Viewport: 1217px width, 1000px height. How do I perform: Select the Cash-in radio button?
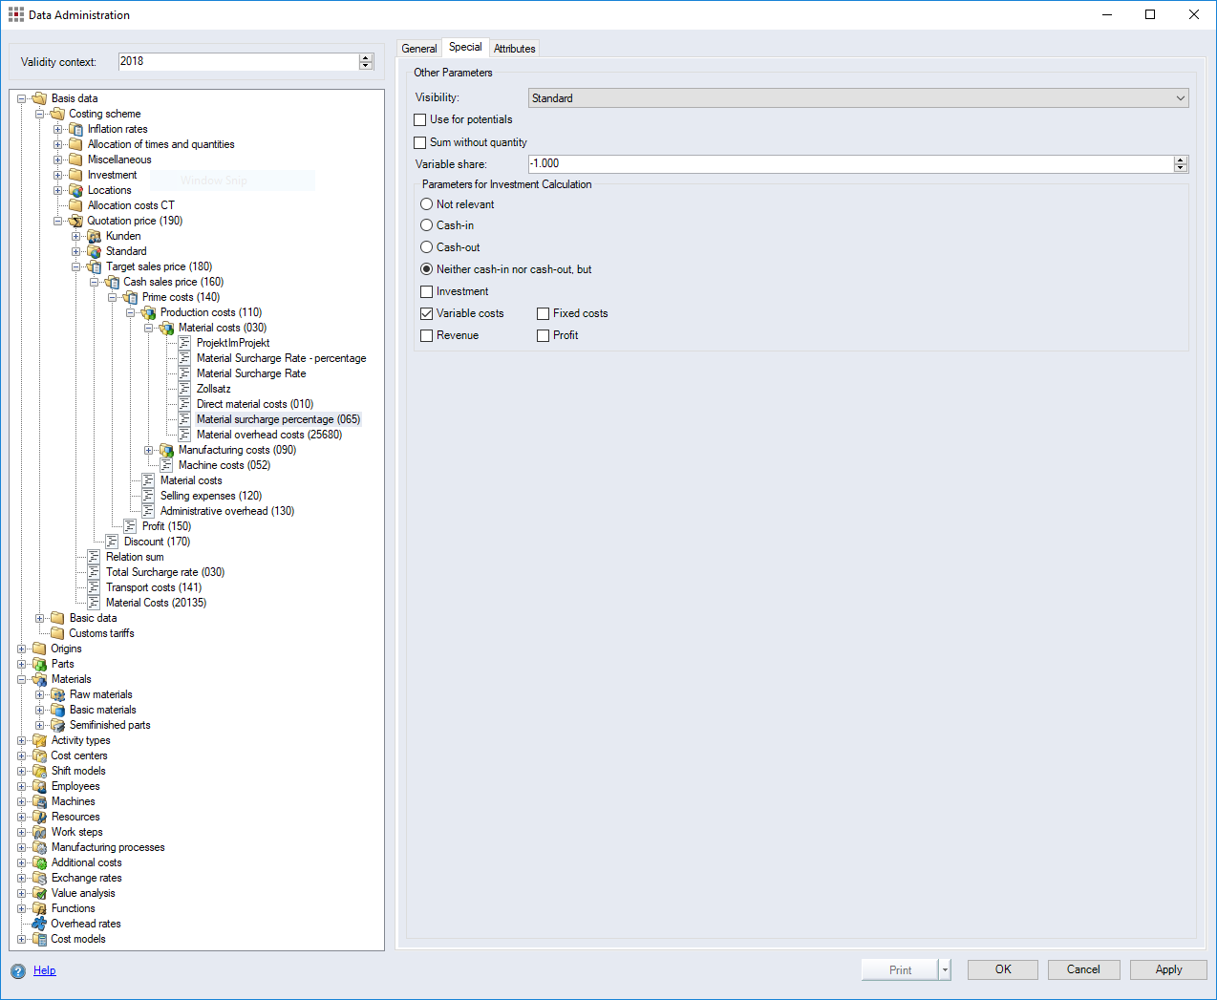tap(426, 225)
